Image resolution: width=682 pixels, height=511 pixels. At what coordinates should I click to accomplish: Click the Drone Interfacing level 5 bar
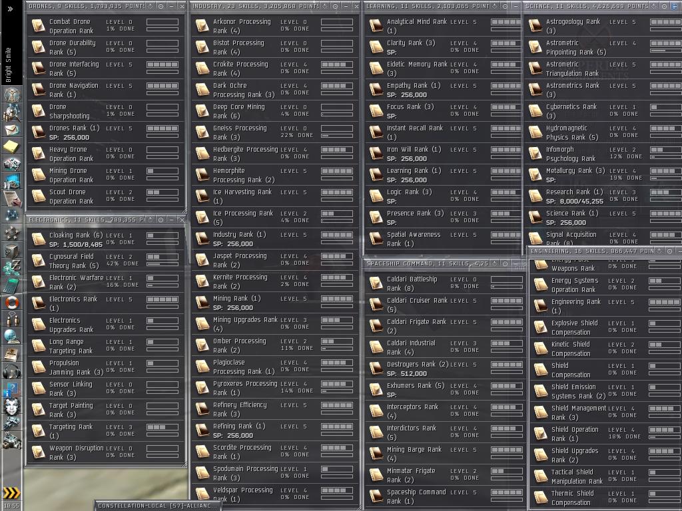point(163,65)
